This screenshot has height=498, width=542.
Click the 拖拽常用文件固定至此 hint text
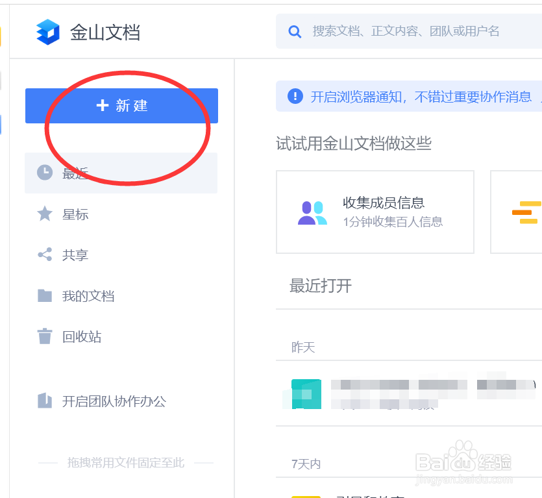pyautogui.click(x=126, y=462)
